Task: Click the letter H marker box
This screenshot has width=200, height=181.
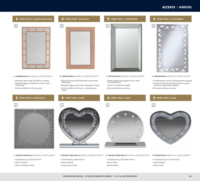Action: [153, 105]
